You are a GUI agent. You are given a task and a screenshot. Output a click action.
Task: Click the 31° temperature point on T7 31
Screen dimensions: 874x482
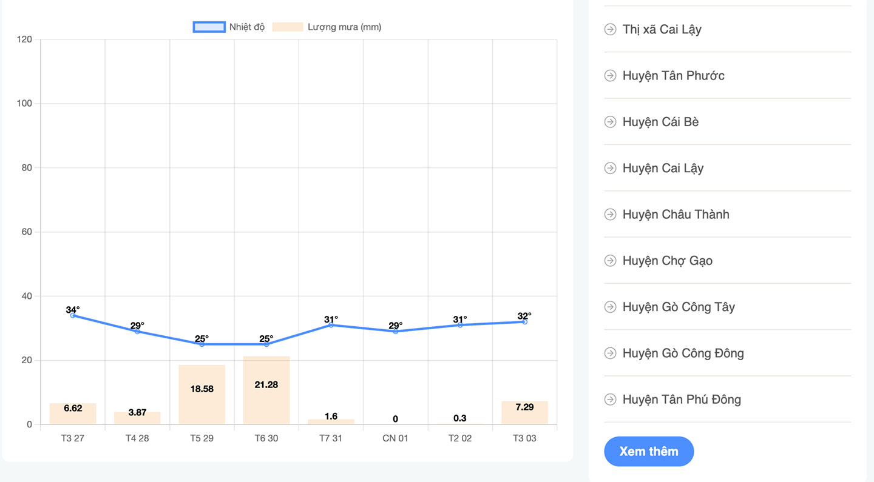(331, 325)
